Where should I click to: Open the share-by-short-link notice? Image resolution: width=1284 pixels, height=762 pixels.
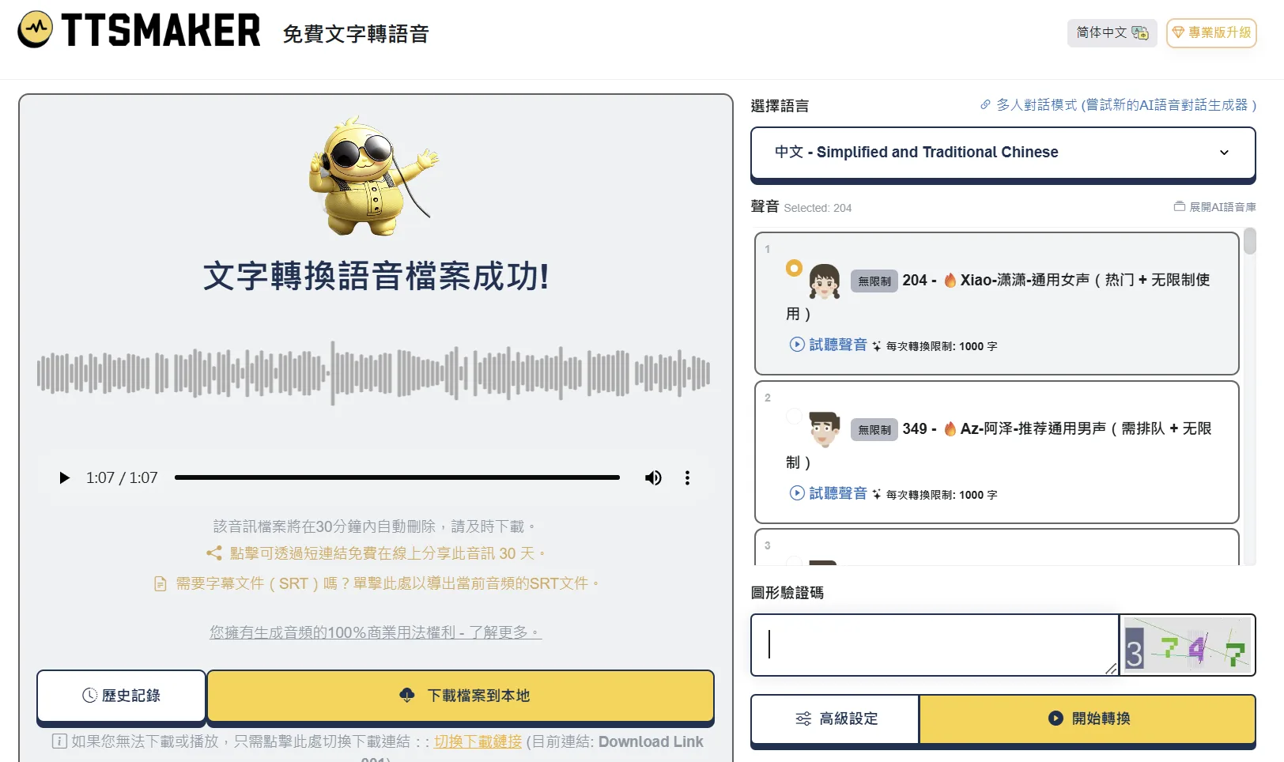(x=376, y=553)
